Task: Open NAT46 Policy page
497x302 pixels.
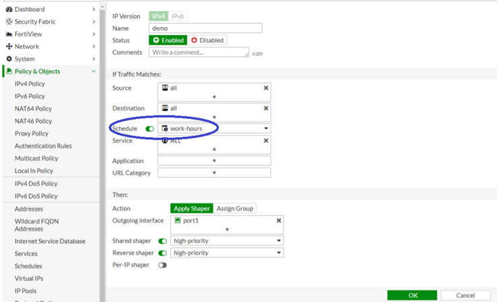Action: coord(33,121)
